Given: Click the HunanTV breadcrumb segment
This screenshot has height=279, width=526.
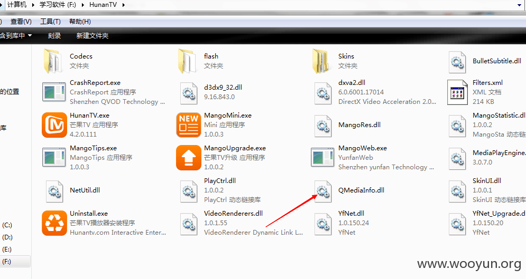Looking at the screenshot, I should [103, 5].
